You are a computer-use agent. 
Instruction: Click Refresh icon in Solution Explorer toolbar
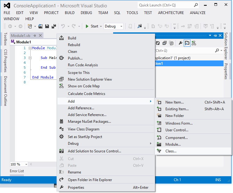158,43
